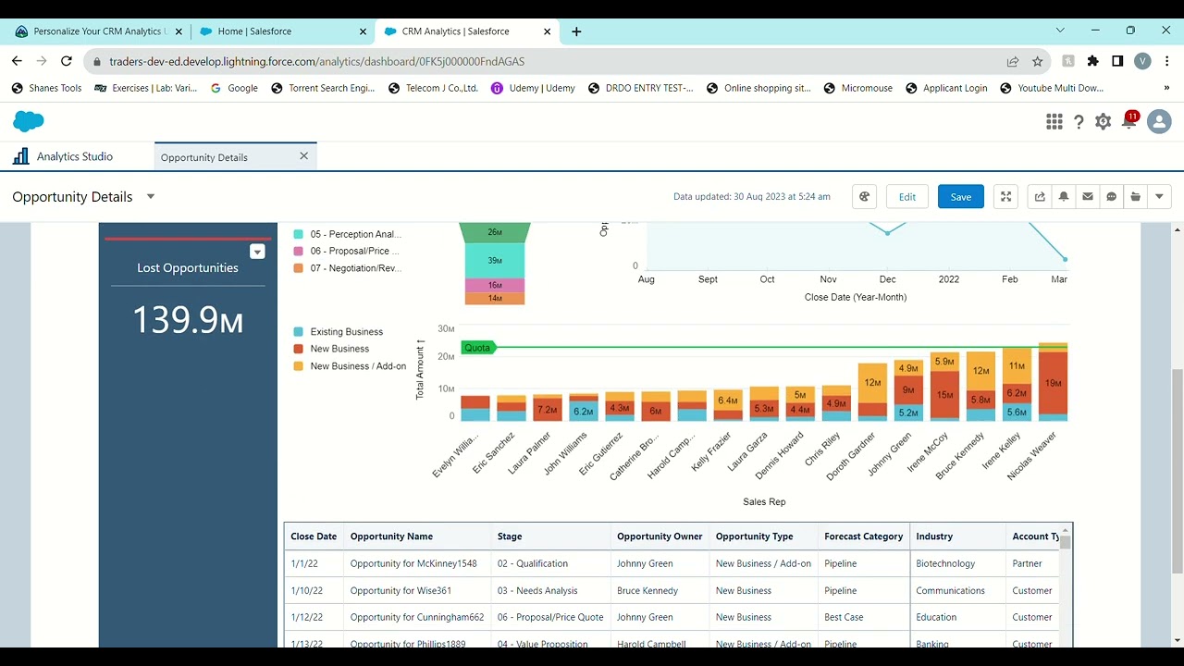The image size is (1184, 666).
Task: Reload the page in Chrome
Action: [66, 61]
